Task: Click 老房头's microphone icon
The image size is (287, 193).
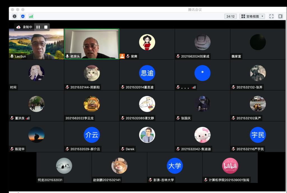Action: (x=67, y=56)
